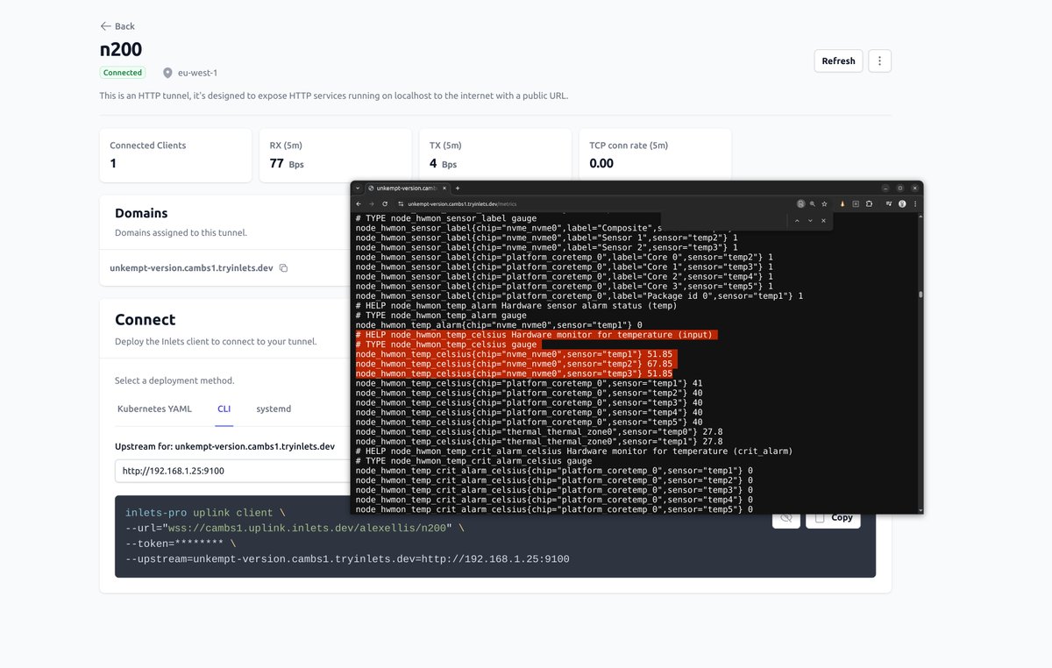1052x668 pixels.
Task: Close the find-in-page bar
Action: coord(823,221)
